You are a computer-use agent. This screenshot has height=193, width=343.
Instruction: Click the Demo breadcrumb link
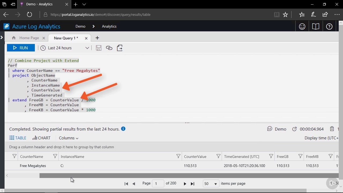[x=80, y=26]
